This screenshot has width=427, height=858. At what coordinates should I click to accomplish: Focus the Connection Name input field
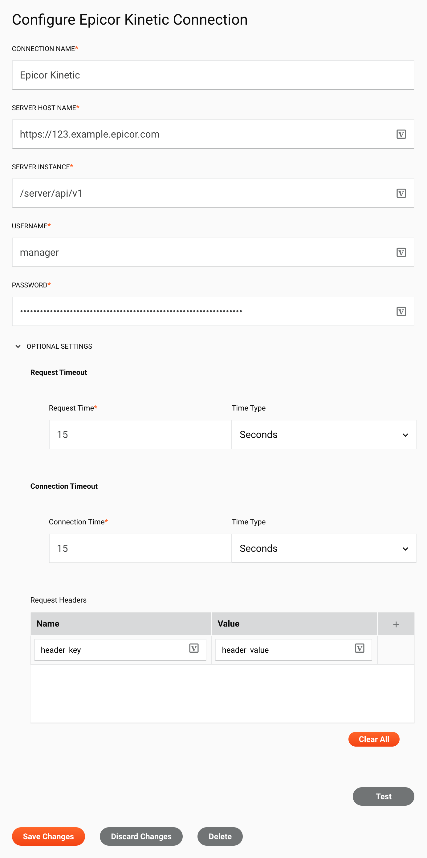pos(213,75)
